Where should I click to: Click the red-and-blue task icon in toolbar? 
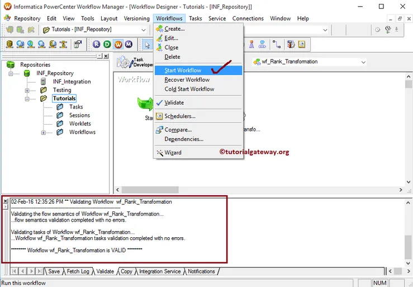tap(291, 44)
